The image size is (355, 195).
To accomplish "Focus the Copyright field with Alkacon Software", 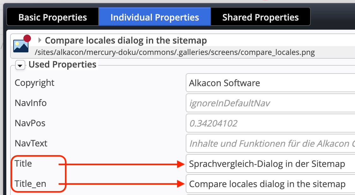I will tap(270, 83).
